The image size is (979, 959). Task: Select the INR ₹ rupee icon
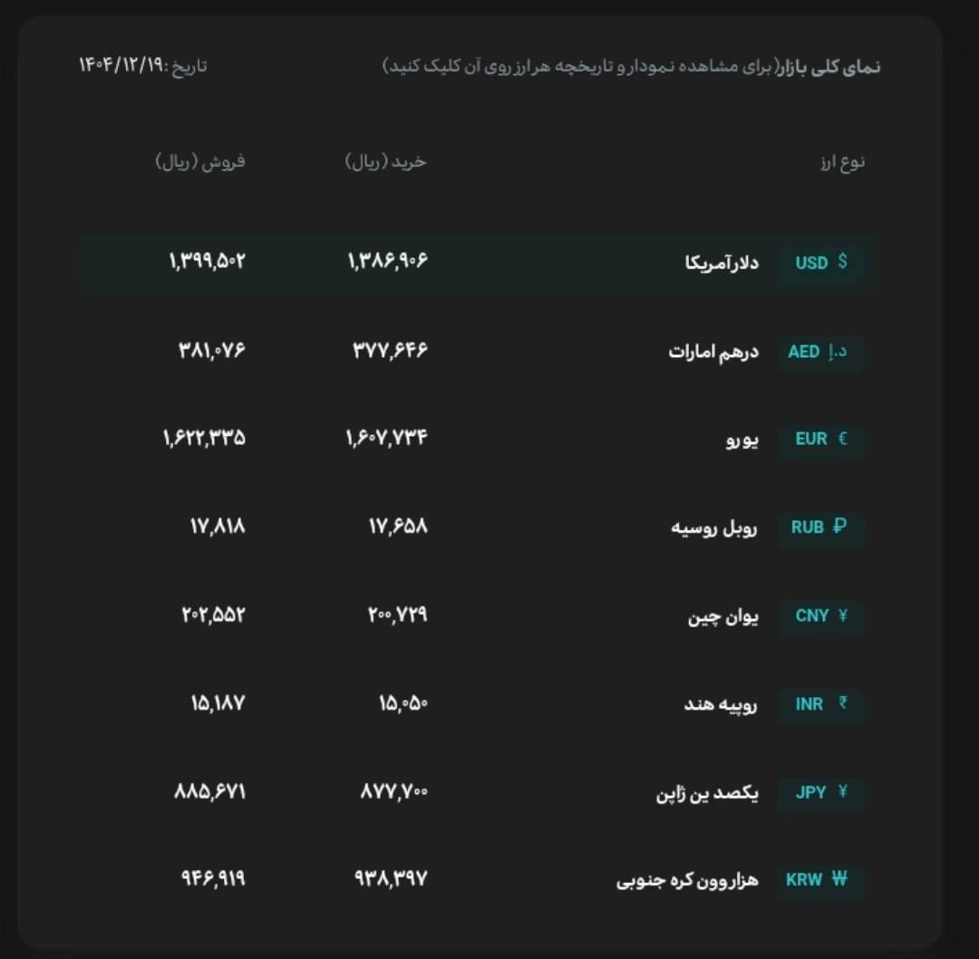pos(820,703)
